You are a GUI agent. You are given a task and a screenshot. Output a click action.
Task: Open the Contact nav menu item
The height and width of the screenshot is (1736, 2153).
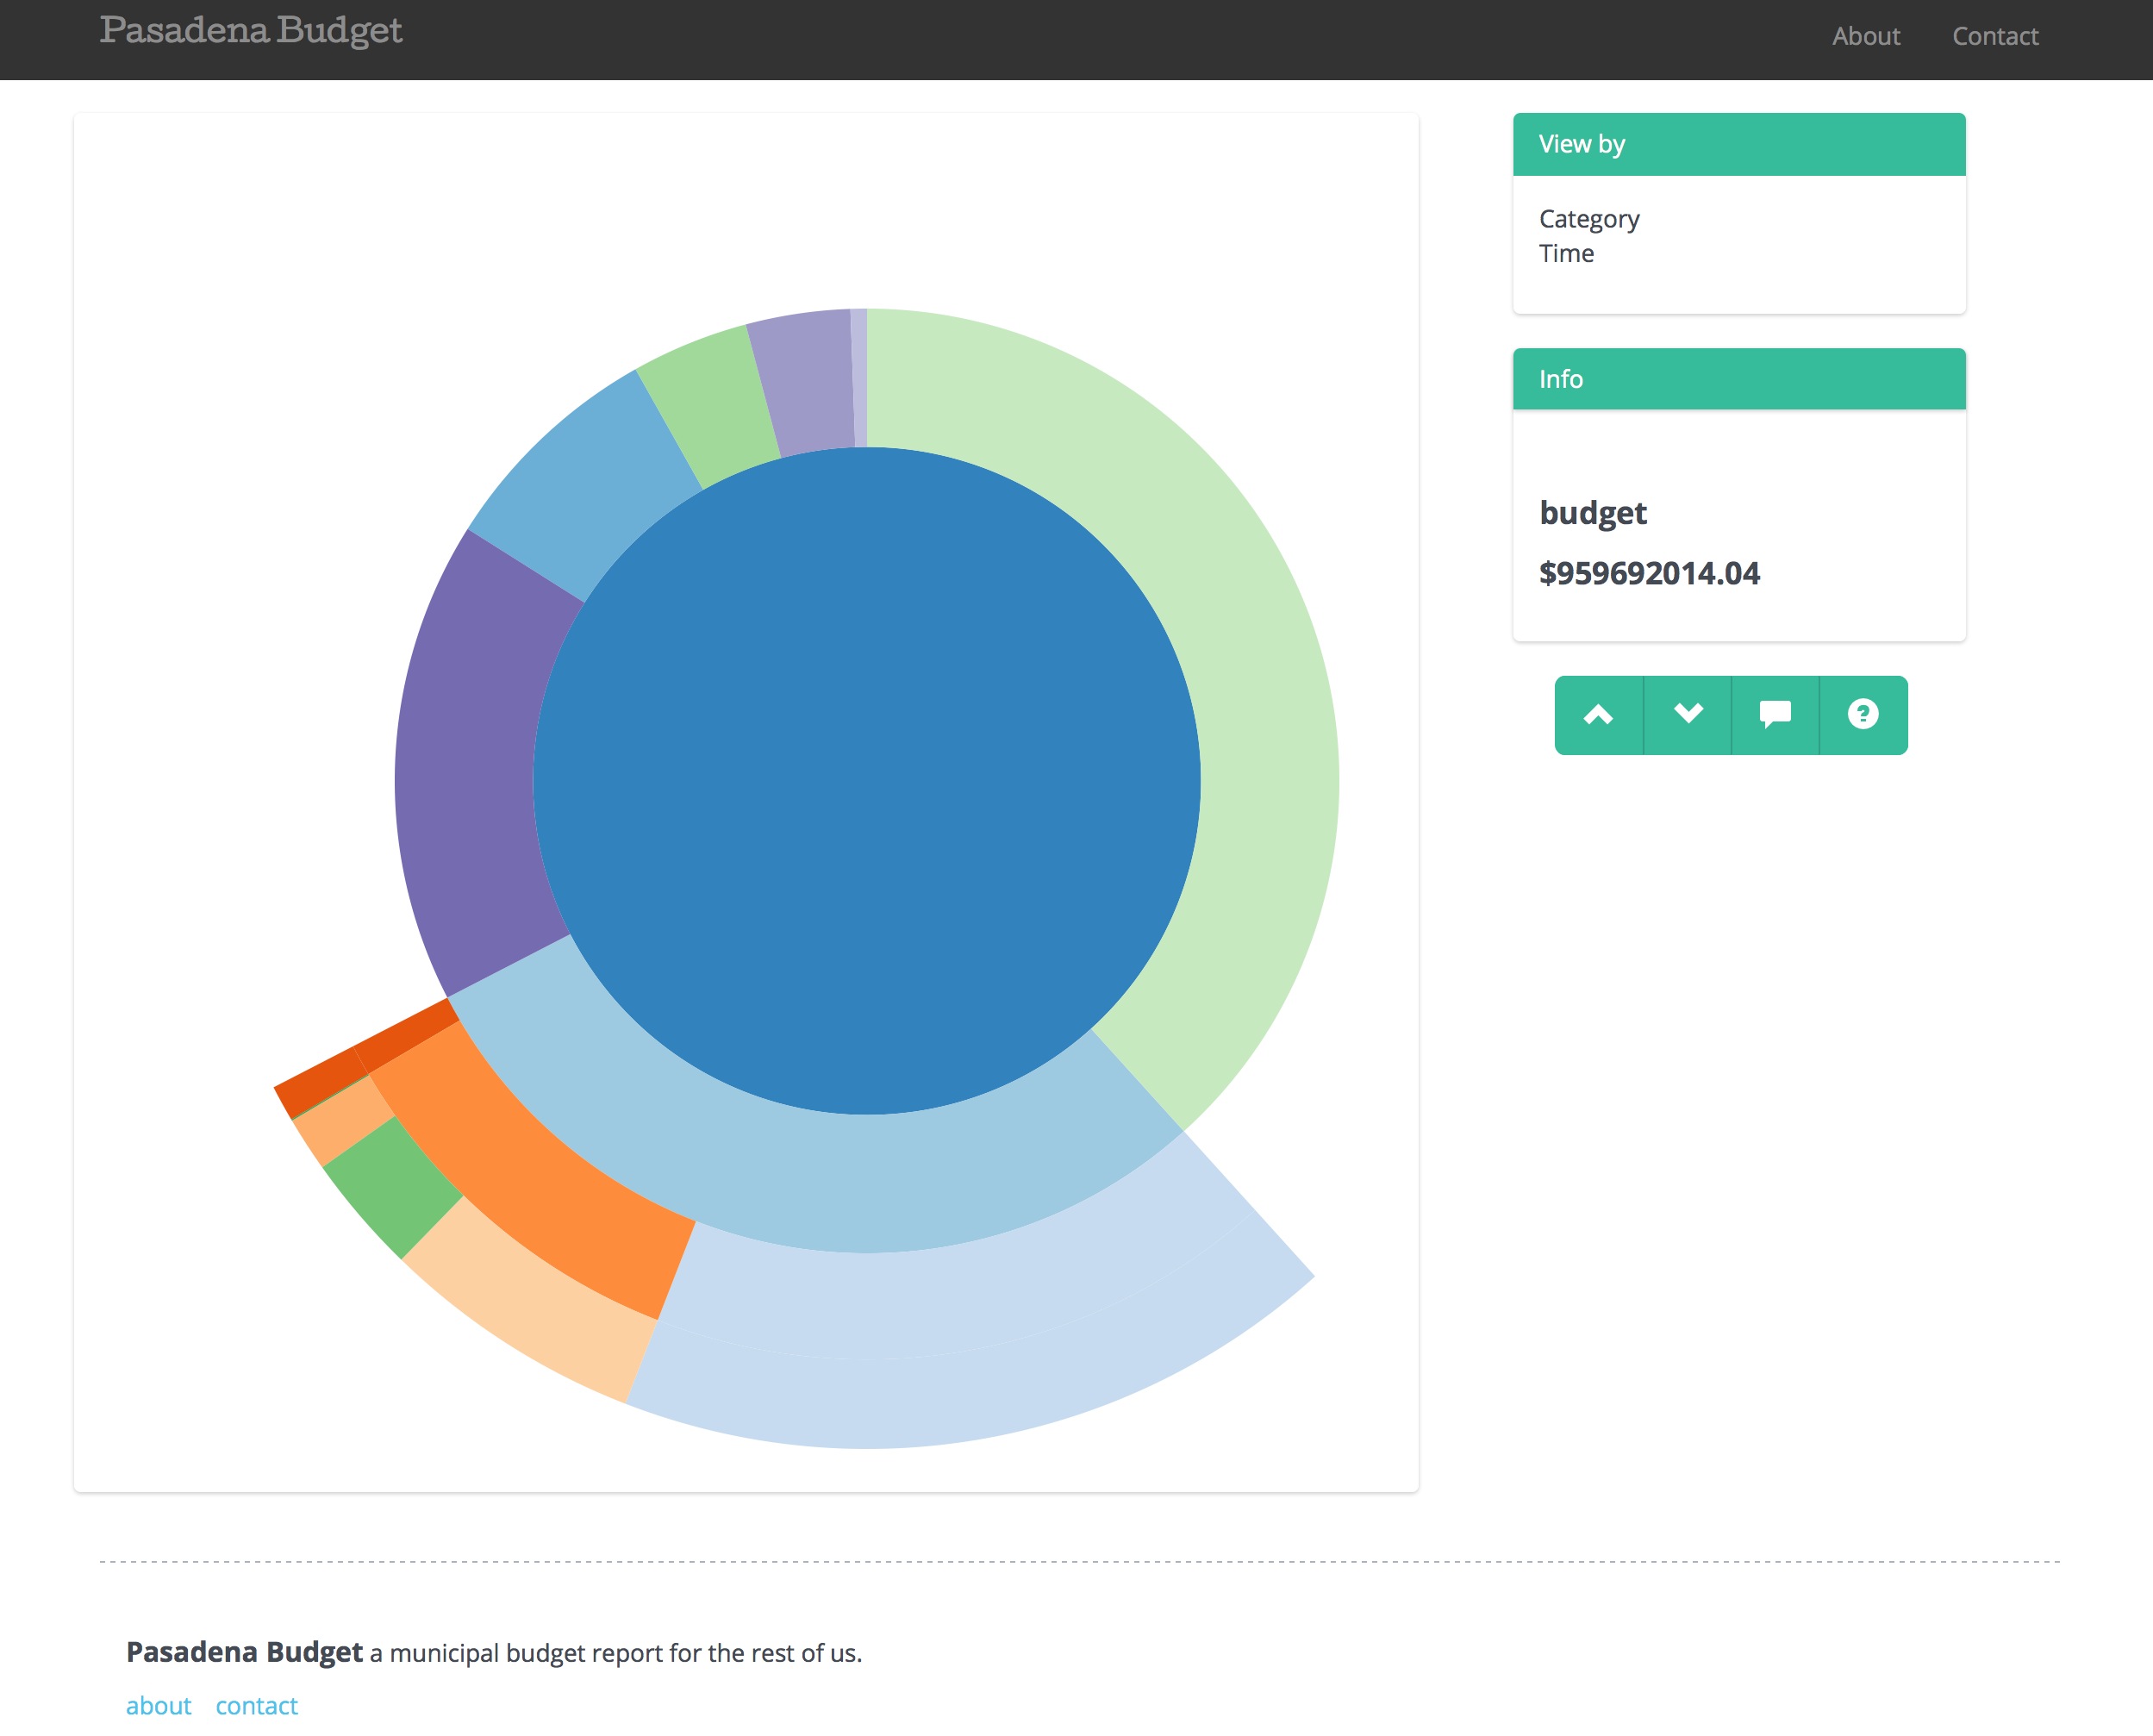(1994, 37)
